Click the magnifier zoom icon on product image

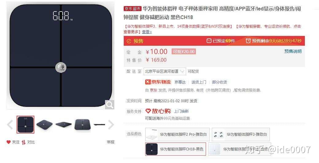[x=109, y=105]
